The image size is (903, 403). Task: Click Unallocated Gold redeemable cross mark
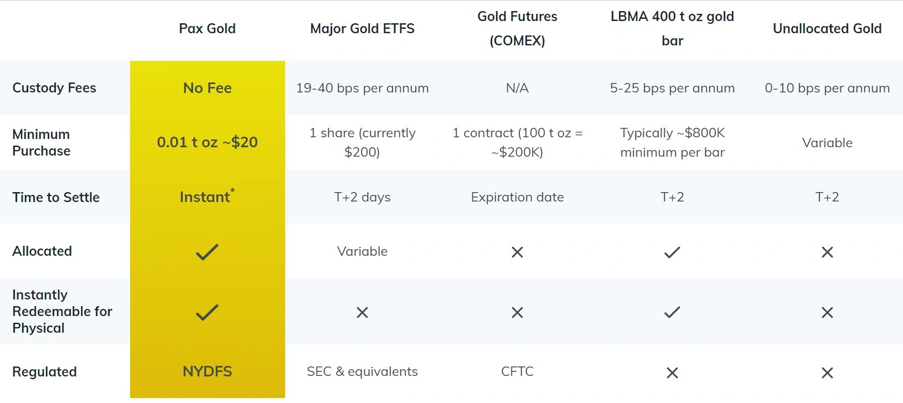click(x=827, y=312)
